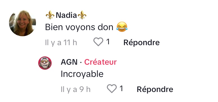Click the "Il y a 11 h" timestamp
Image resolution: width=218 pixels, height=102 pixels.
[61, 43]
